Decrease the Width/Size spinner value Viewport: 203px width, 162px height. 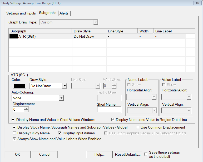tap(114, 87)
